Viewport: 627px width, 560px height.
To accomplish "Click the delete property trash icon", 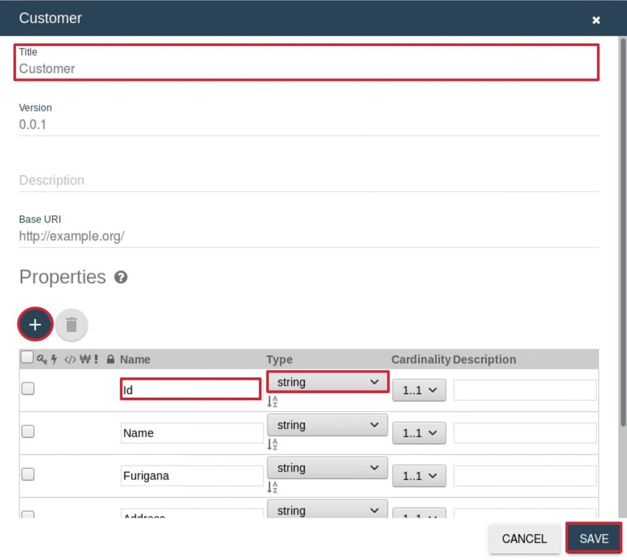I will pos(72,324).
